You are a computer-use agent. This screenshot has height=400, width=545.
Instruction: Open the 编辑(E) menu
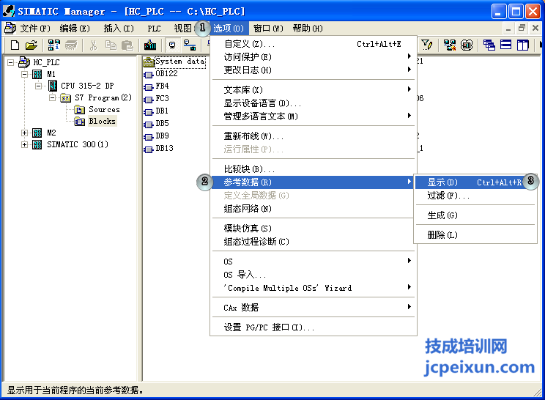coord(75,28)
